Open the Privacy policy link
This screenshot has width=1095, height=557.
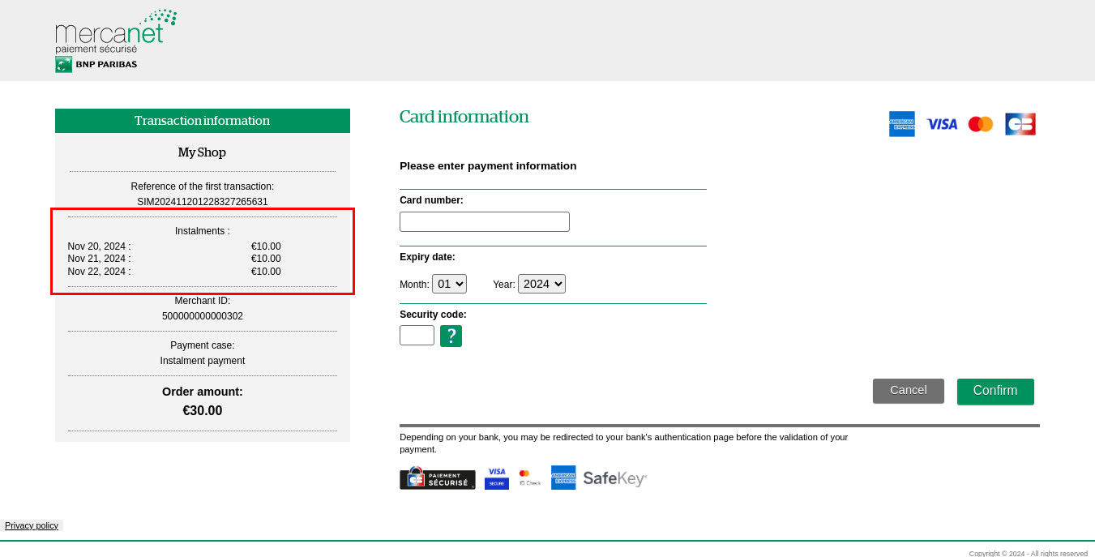tap(32, 525)
